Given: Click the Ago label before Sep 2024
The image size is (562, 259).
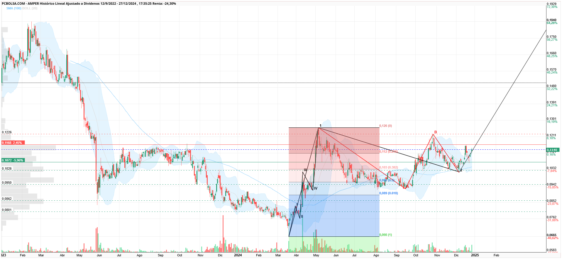Looking at the screenshot, I should [x=376, y=255].
